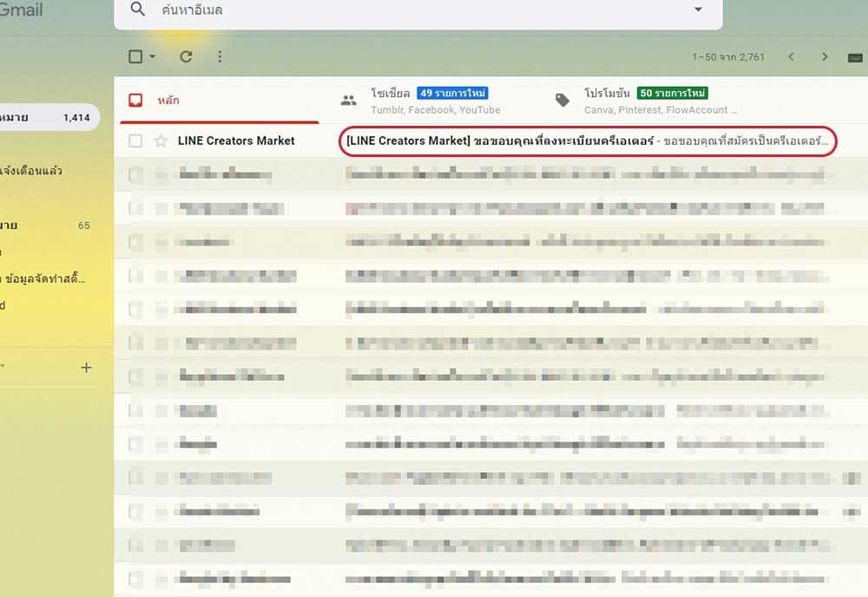Image resolution: width=868 pixels, height=597 pixels.
Task: Click the keyboard input tools icon
Action: (x=855, y=57)
